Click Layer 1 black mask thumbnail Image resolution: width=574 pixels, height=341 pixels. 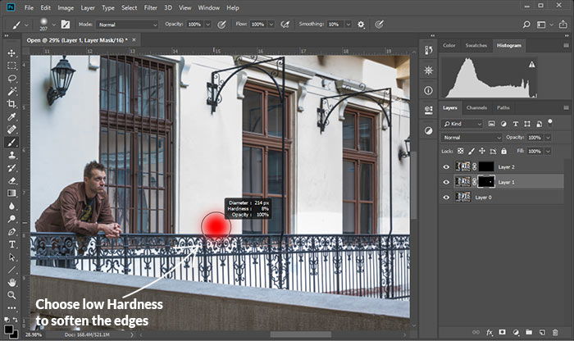(x=486, y=182)
